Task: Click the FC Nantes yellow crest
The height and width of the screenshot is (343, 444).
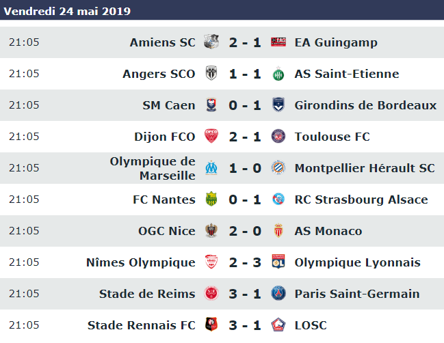Action: click(x=211, y=199)
